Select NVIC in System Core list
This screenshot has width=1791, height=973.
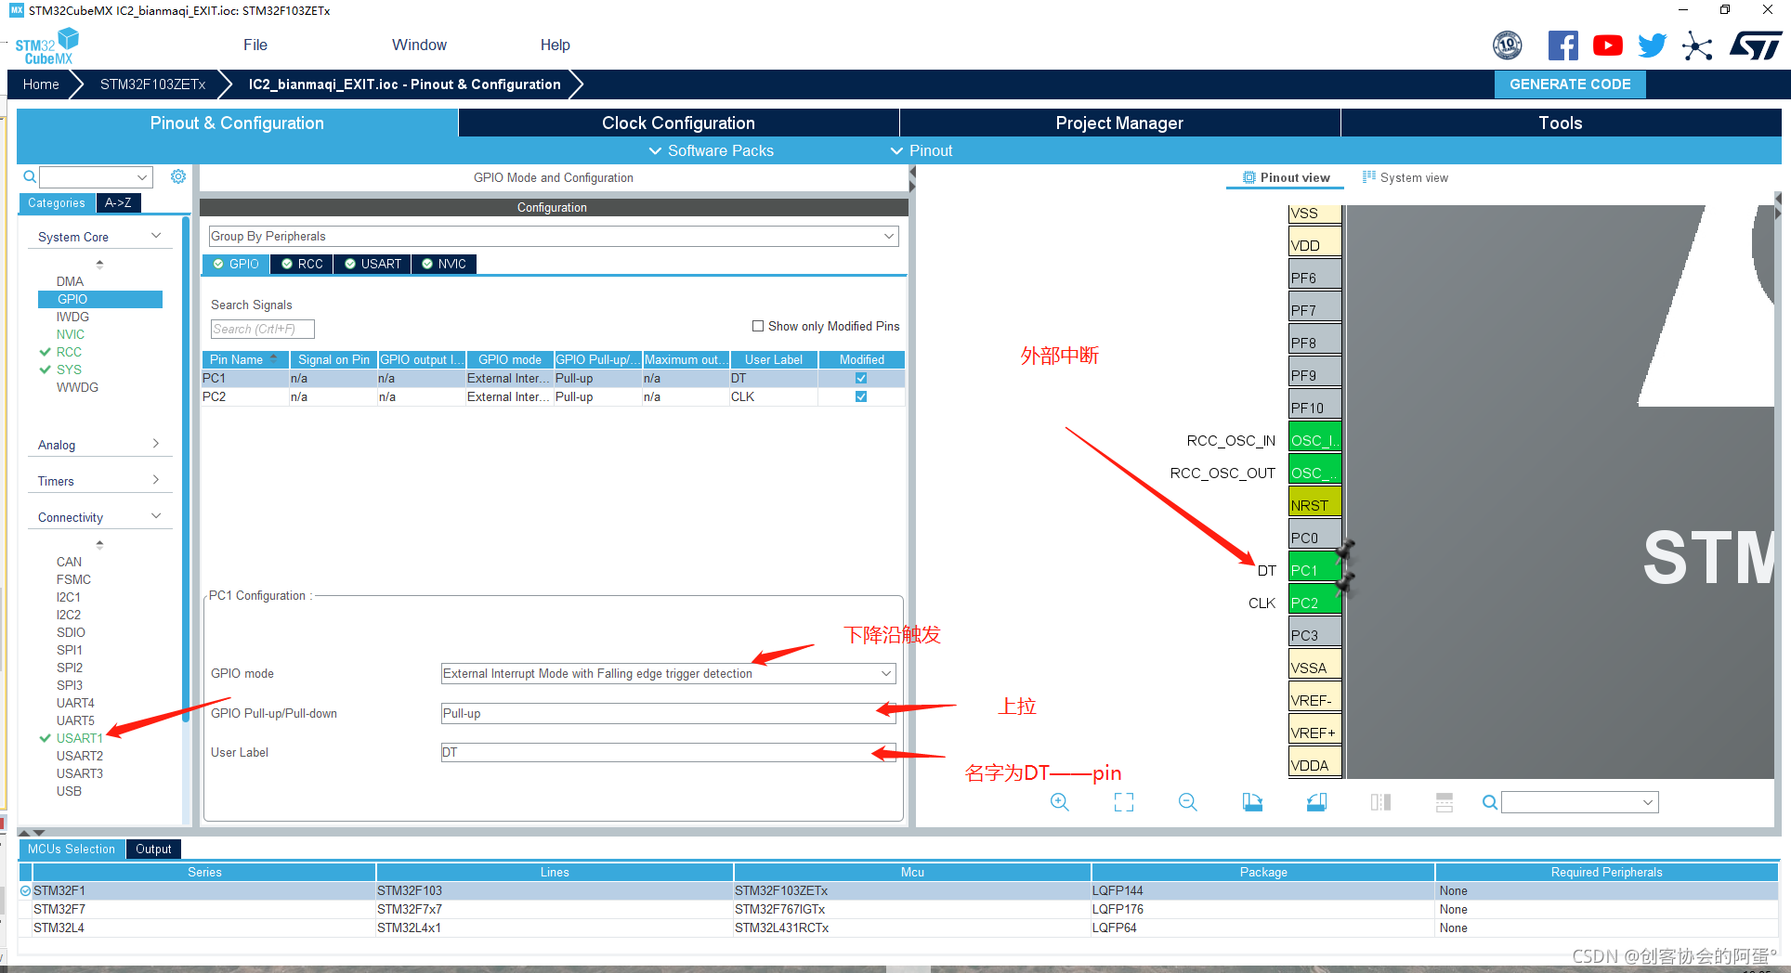(x=71, y=334)
